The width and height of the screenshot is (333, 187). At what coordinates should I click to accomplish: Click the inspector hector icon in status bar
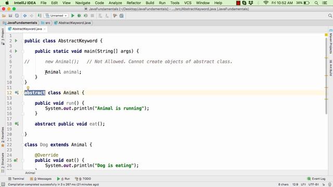point(330,184)
